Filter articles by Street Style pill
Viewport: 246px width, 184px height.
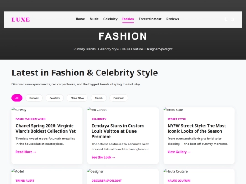pyautogui.click(x=77, y=98)
